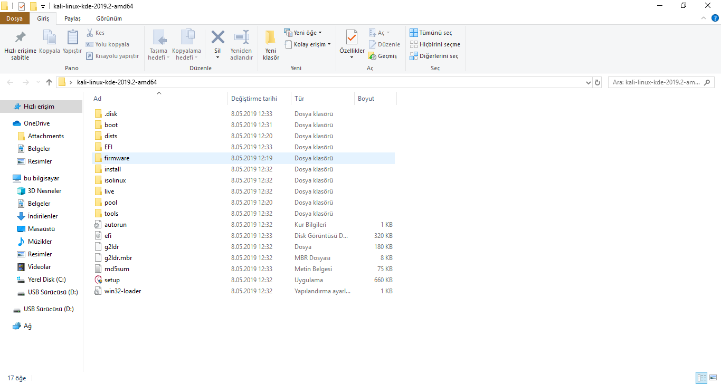Switch to the Görünüm tab
Viewport: 721px width, 384px height.
coord(109,18)
